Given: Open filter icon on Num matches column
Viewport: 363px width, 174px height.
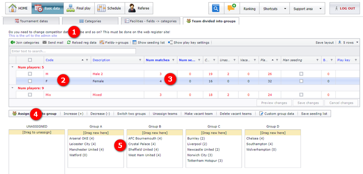Looking at the screenshot, I should [173, 60].
